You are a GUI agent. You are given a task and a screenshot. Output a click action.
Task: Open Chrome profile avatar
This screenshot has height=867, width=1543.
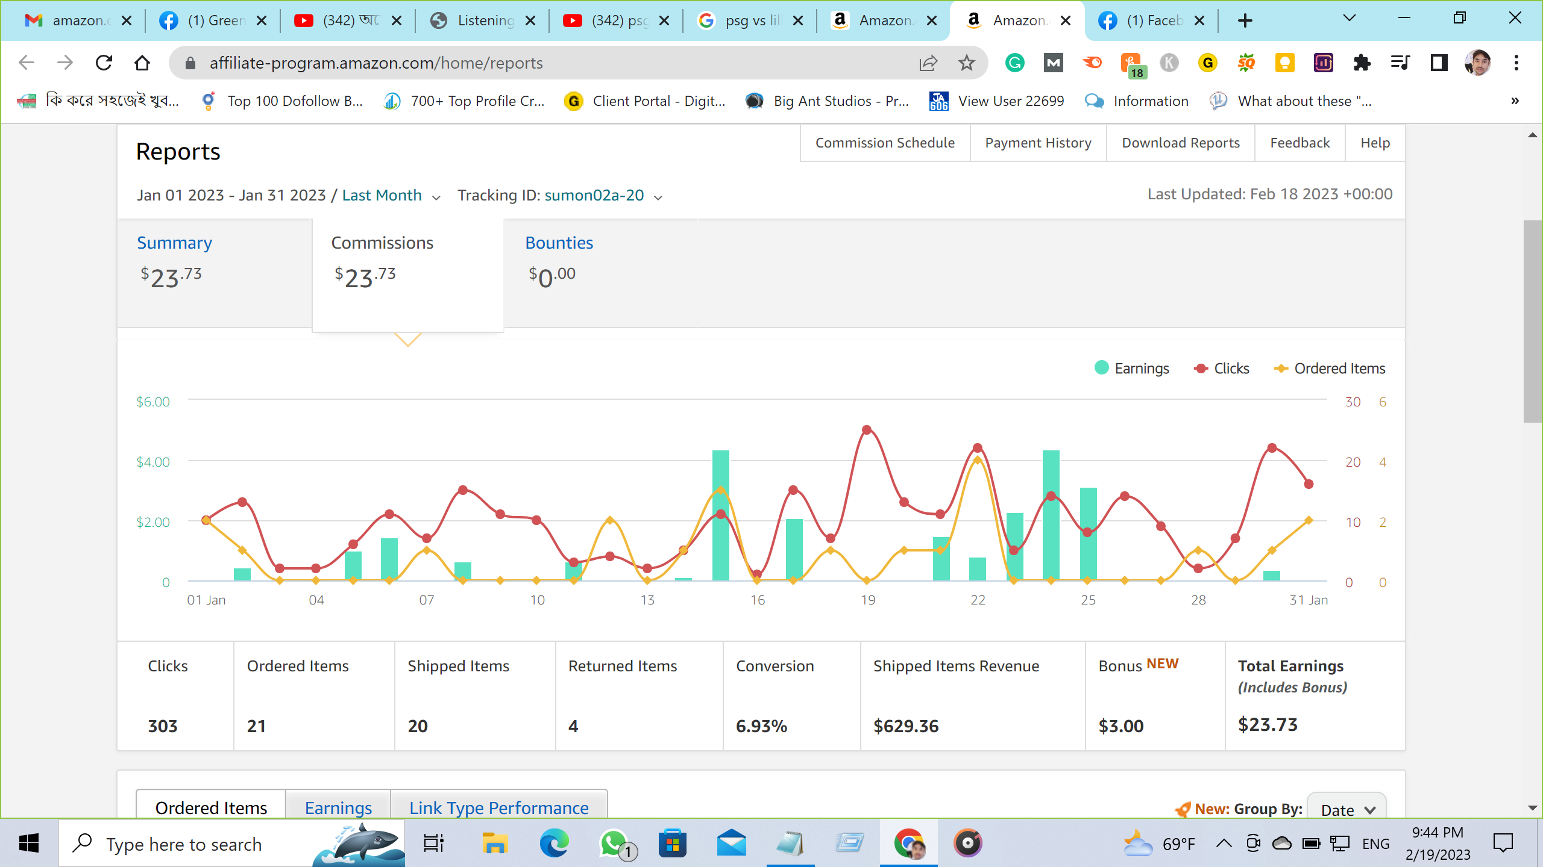pos(1478,63)
